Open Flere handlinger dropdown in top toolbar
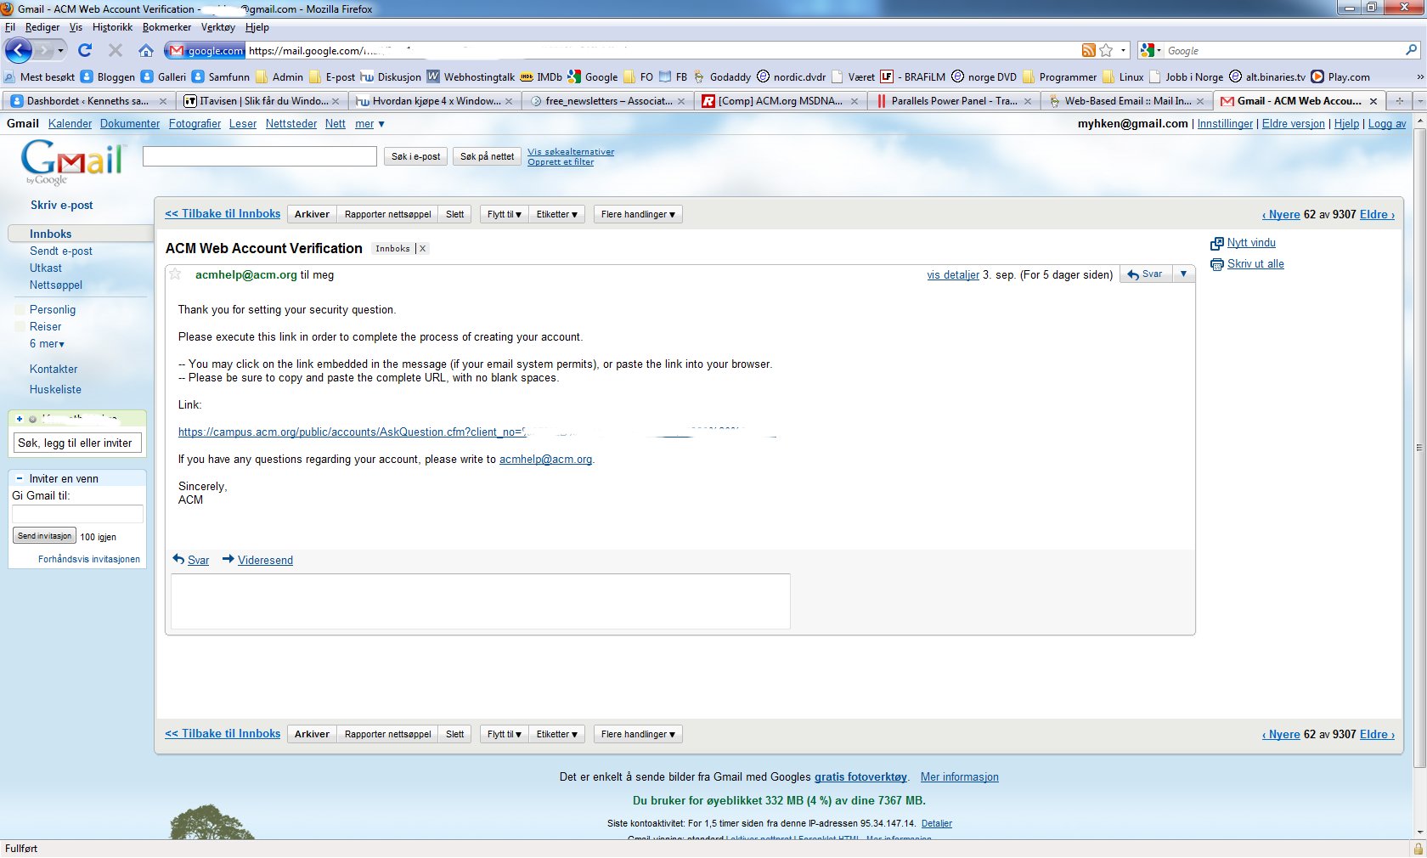 tap(638, 214)
